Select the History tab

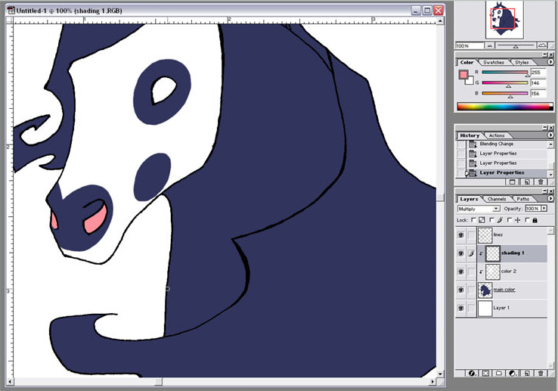pyautogui.click(x=470, y=135)
